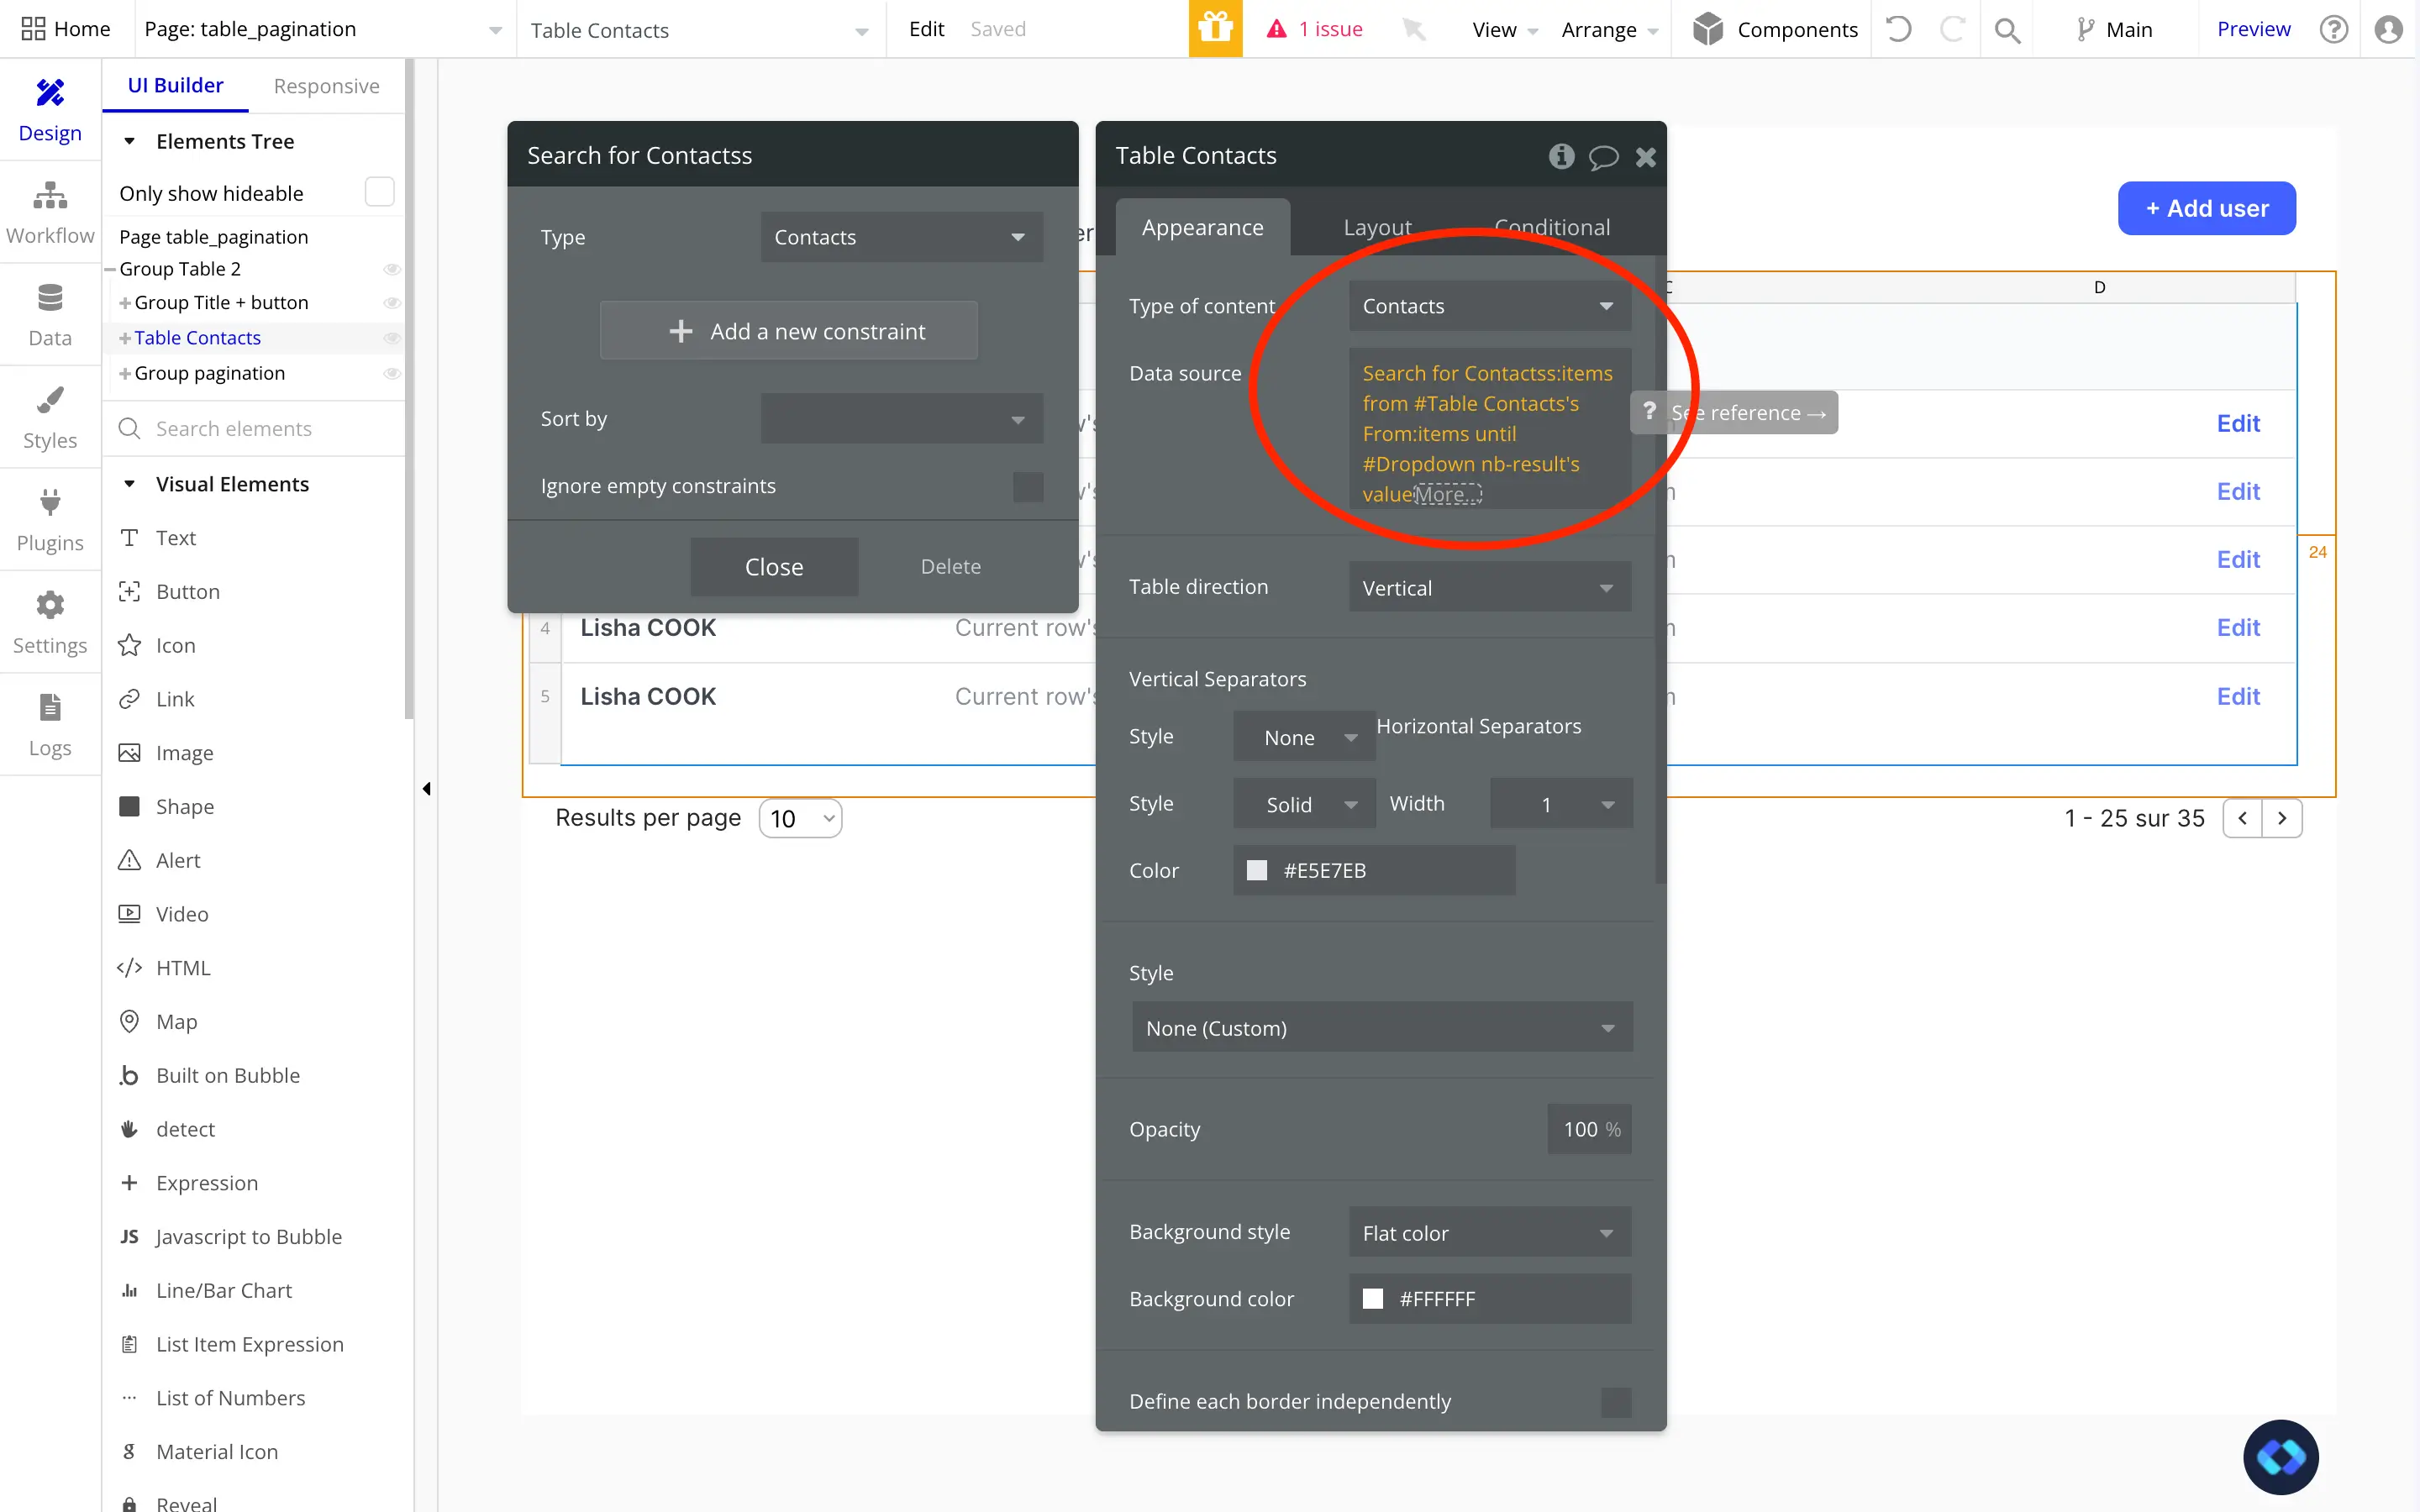Open the Type of content dropdown

pyautogui.click(x=1487, y=306)
